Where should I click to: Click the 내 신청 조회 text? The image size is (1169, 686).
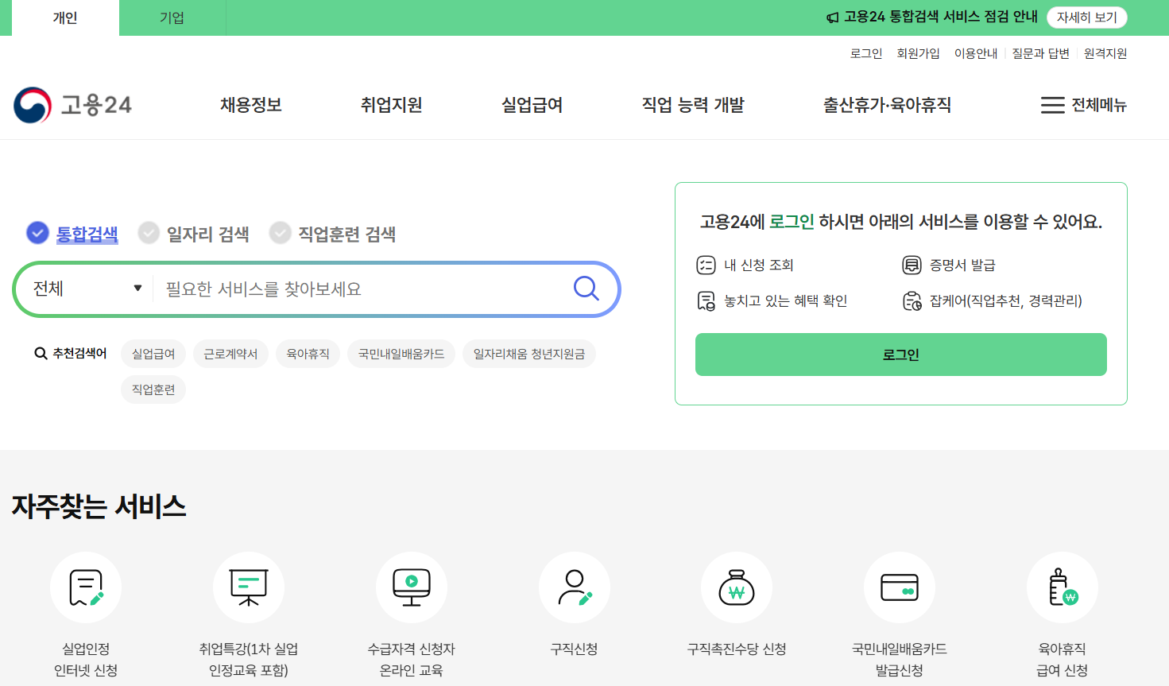tap(759, 265)
